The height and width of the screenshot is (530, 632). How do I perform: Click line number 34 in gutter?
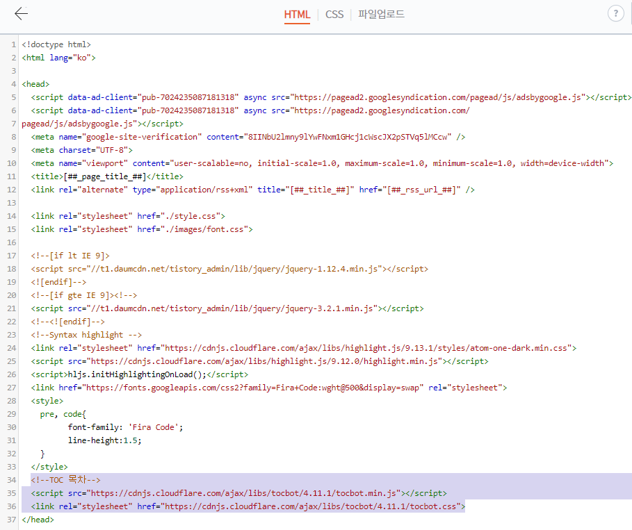pos(12,480)
